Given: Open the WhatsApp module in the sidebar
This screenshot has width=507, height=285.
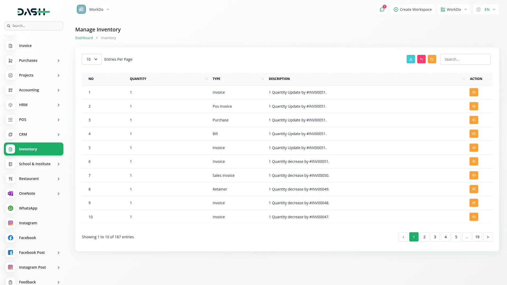Looking at the screenshot, I should 28,208.
